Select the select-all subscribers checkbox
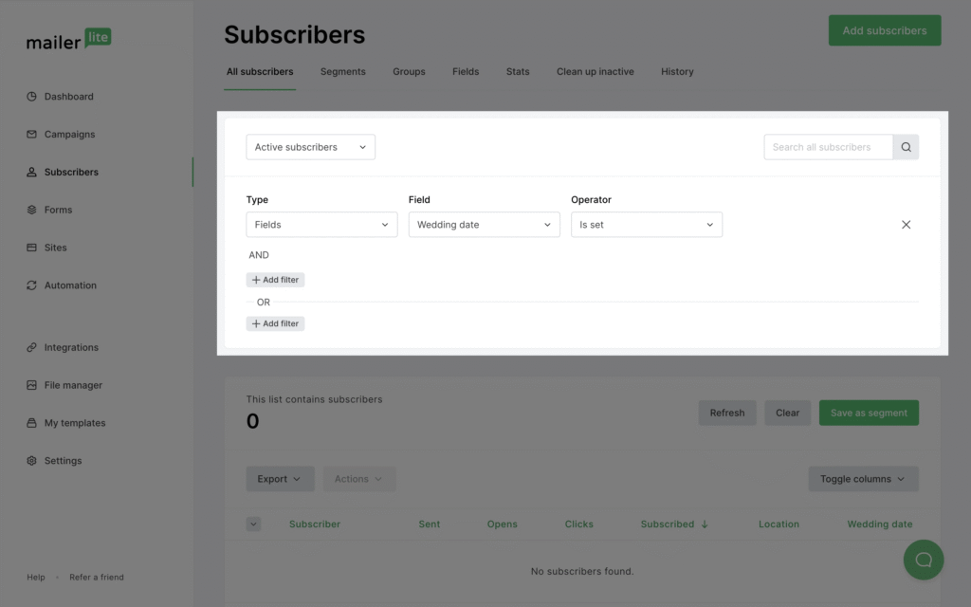The height and width of the screenshot is (607, 971). click(x=253, y=524)
